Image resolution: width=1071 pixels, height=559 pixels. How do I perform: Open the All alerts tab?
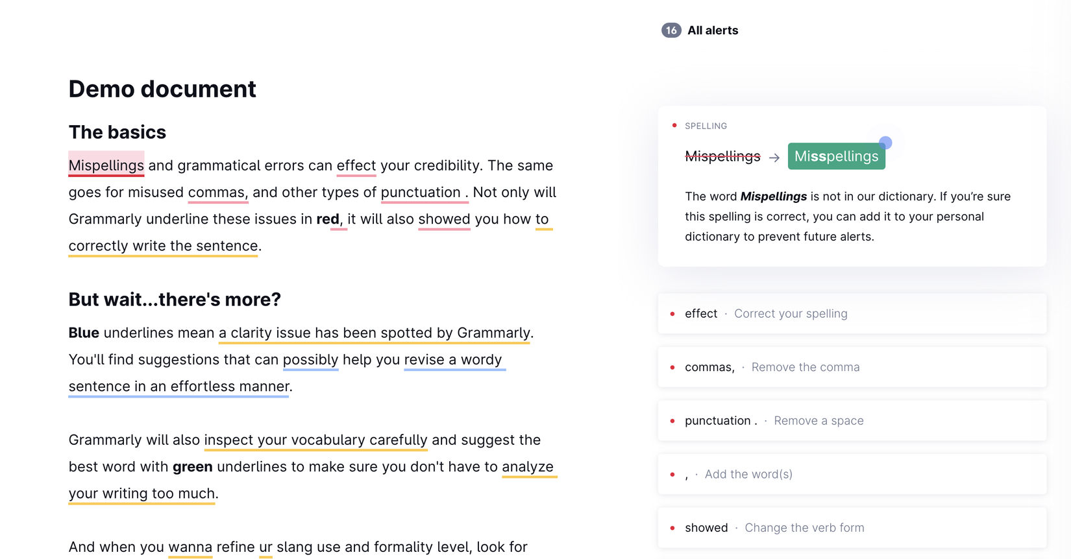(712, 30)
